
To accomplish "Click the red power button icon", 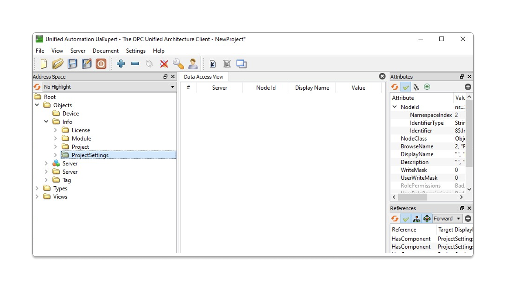I will coord(101,64).
